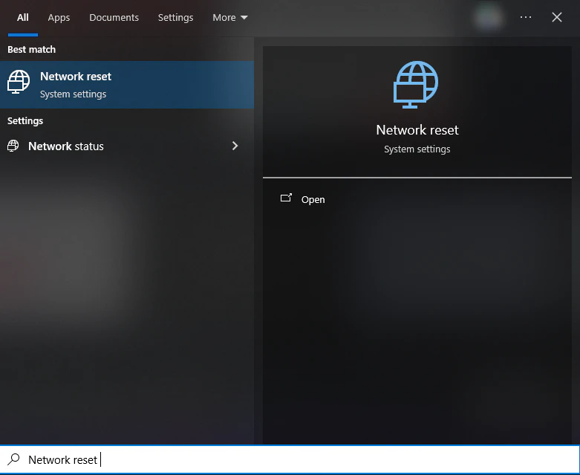Screen dimensions: 580x475
Task: Open the Network reset best match result
Action: tap(127, 85)
